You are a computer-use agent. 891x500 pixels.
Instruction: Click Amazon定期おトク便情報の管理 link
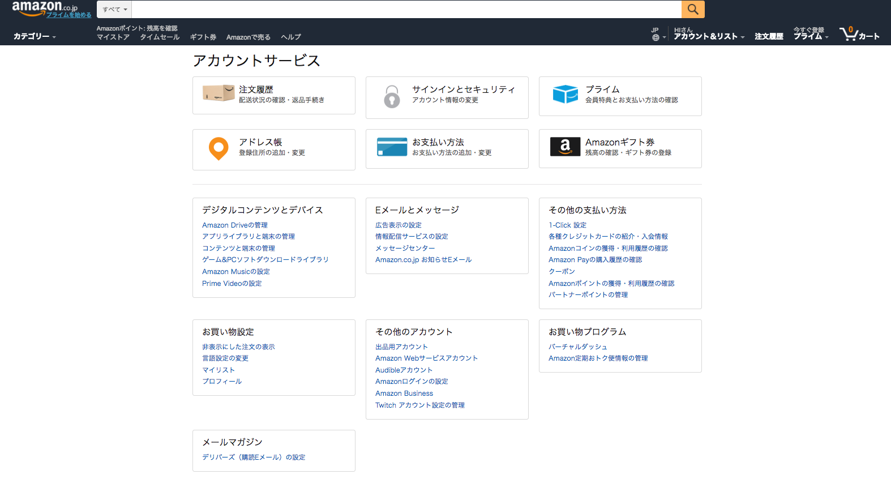coord(598,358)
